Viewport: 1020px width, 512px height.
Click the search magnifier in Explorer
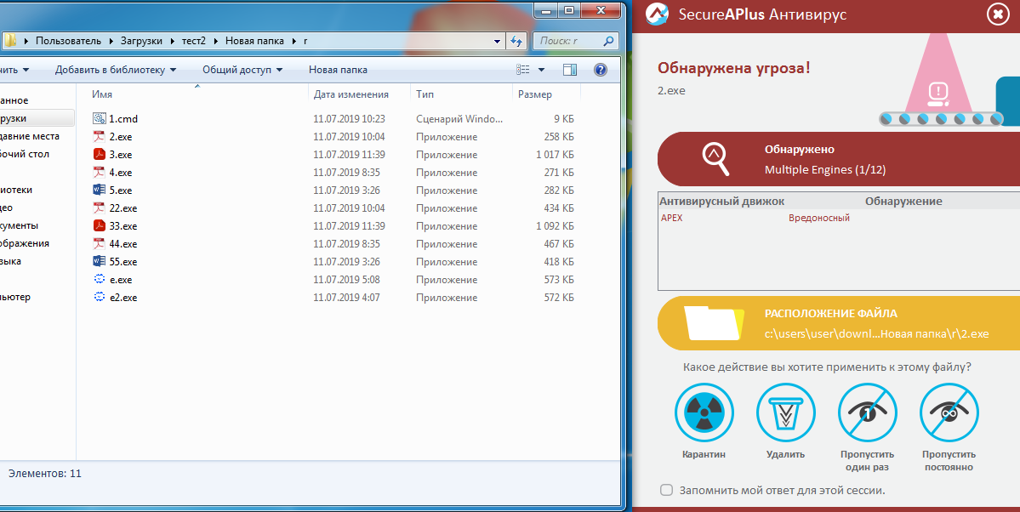(609, 41)
